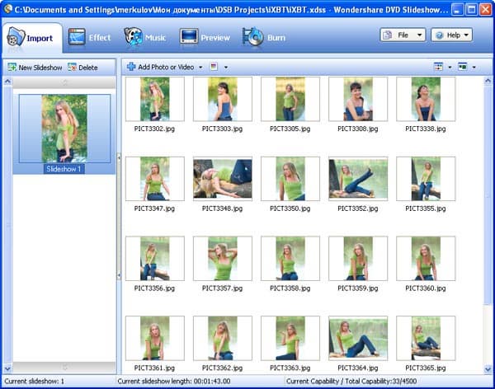This screenshot has width=495, height=389.
Task: Click the thumbnail grid view icon
Action: 439,67
